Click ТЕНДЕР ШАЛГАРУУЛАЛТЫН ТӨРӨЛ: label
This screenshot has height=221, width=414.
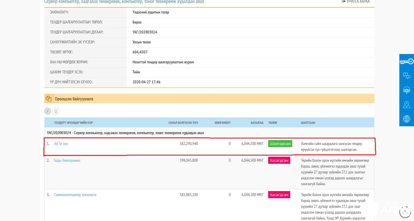[76, 22]
